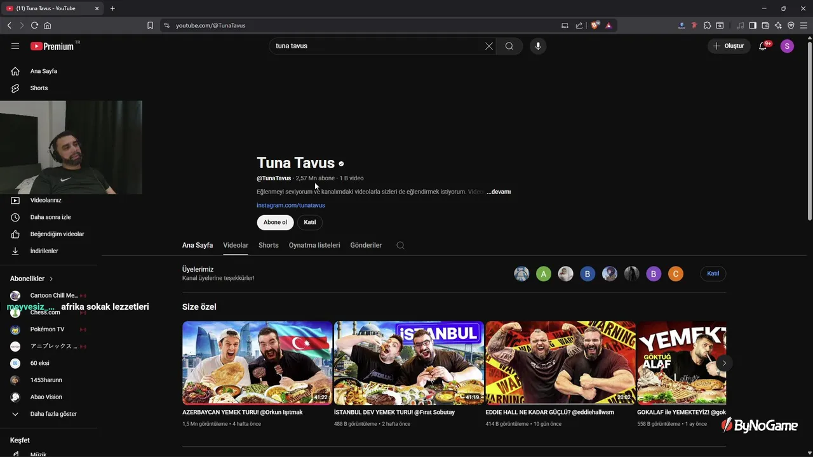Open the browser main menu
813x457 pixels.
(x=803, y=25)
